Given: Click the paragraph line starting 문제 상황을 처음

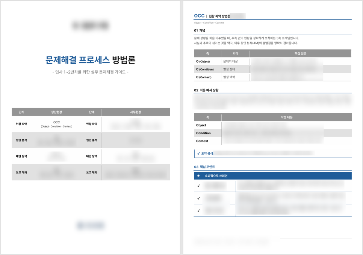Looking at the screenshot, I should [247, 38].
